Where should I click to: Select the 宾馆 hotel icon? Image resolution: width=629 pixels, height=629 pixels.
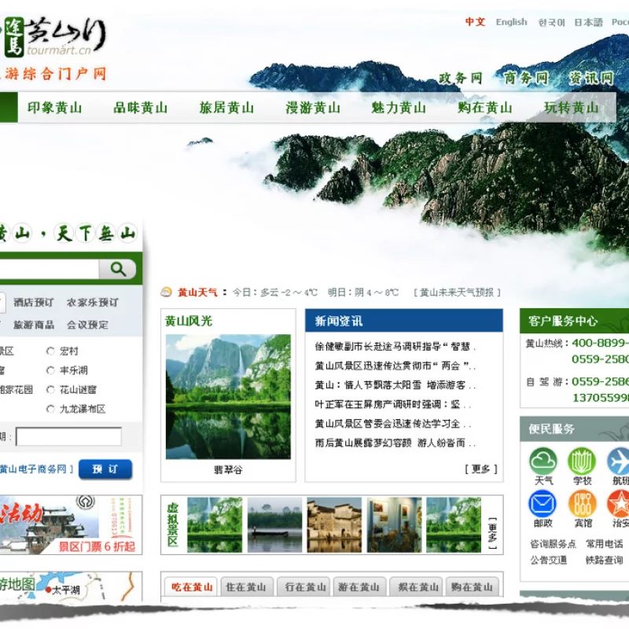point(582,503)
